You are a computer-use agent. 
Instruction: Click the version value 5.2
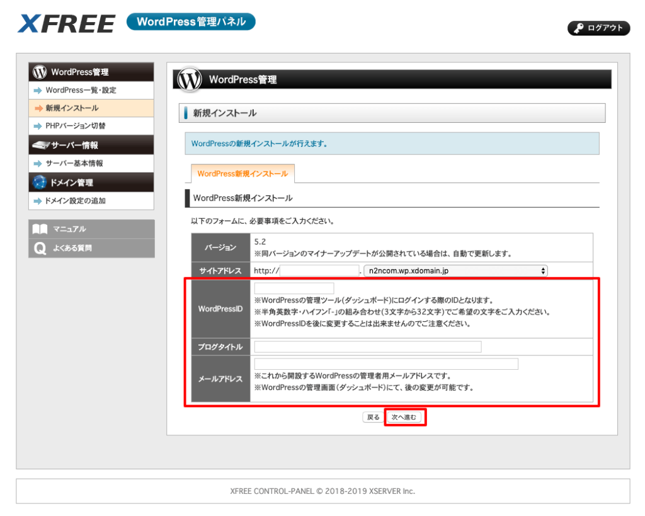tap(260, 241)
